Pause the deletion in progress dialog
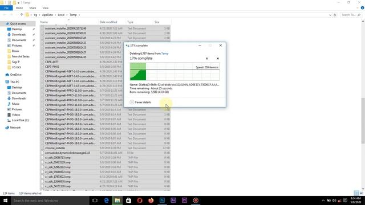The image size is (365, 205). click(x=207, y=59)
